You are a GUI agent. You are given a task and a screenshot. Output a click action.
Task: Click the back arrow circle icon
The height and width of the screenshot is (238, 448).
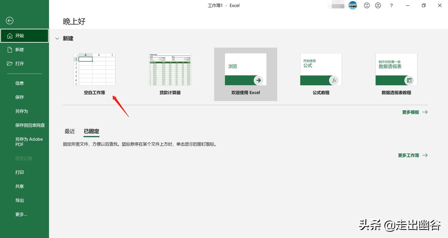point(10,21)
